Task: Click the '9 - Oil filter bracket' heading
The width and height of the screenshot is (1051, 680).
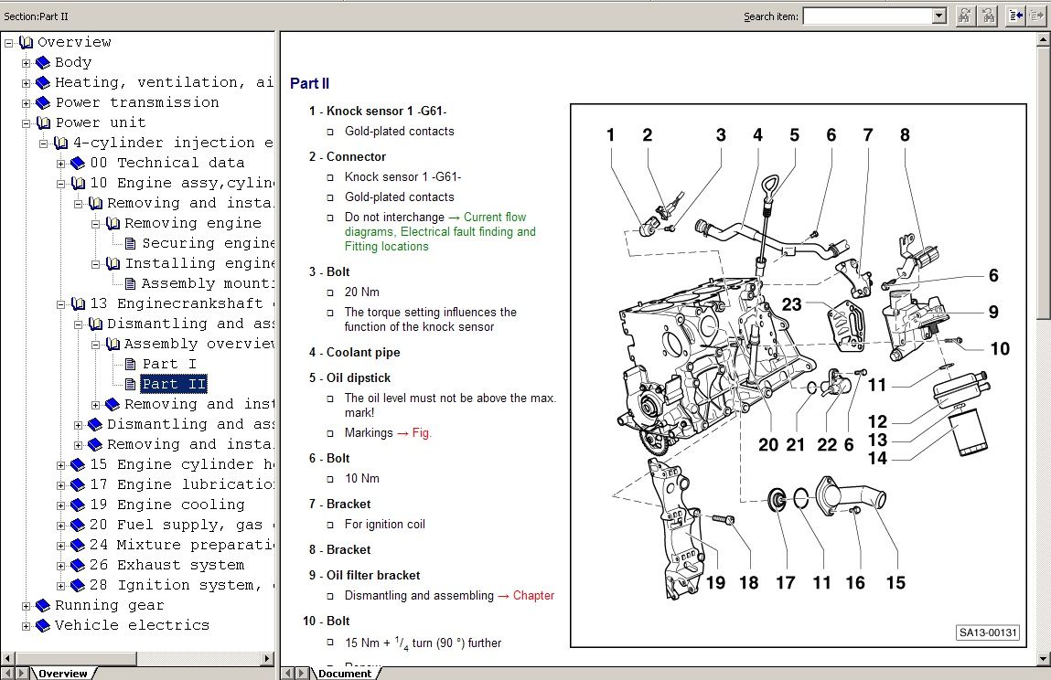Action: (x=364, y=576)
